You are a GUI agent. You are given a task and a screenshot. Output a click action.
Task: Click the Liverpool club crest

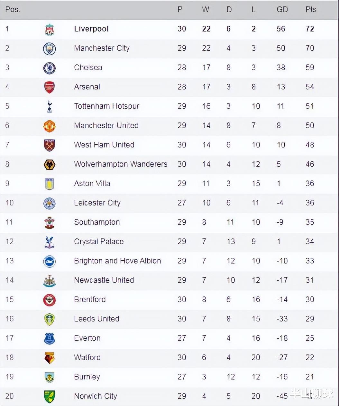point(50,29)
